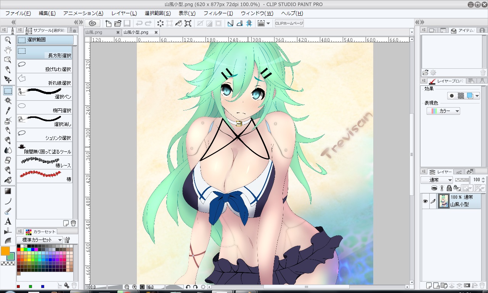488x293 pixels.
Task: Open CLIP STUDIO spiral icon
Action: click(92, 23)
